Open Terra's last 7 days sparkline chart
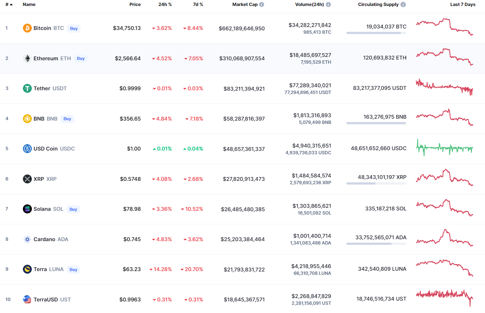The width and height of the screenshot is (485, 313). point(445,267)
